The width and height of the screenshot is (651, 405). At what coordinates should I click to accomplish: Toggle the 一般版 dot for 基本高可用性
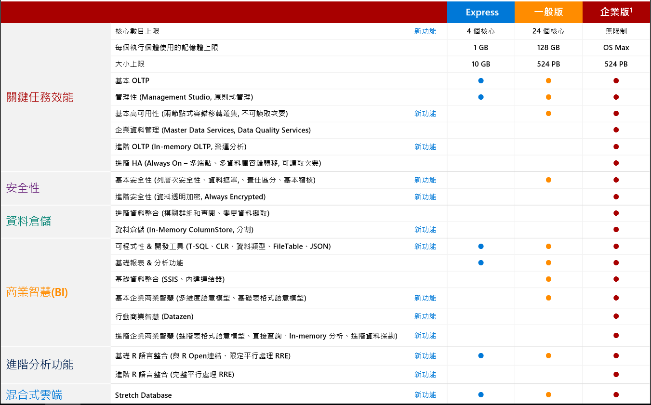point(548,114)
